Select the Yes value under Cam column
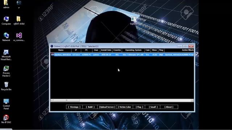The height and width of the screenshot is (130, 232). [x=148, y=55]
